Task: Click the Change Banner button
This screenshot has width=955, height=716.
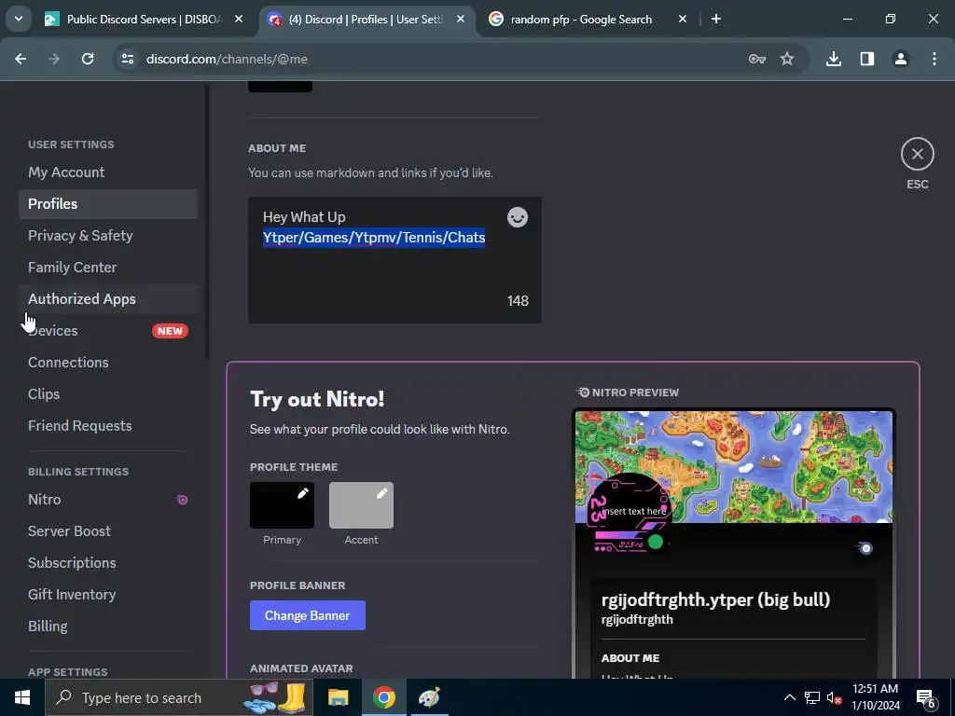Action: (307, 615)
